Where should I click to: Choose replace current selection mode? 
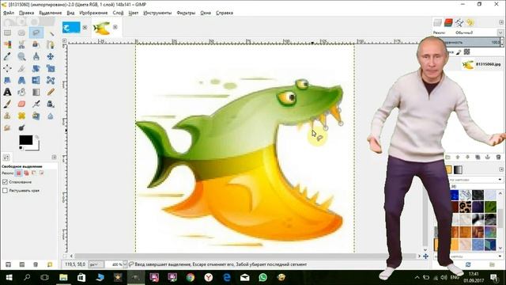19,173
